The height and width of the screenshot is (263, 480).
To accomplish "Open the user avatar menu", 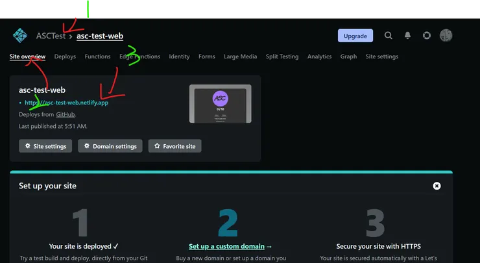I will [446, 36].
